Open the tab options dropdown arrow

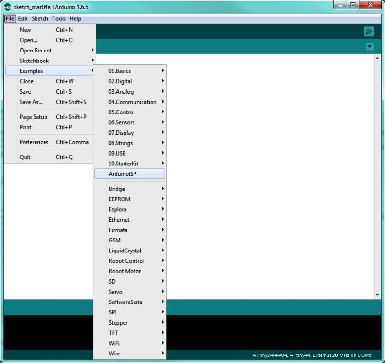click(369, 47)
